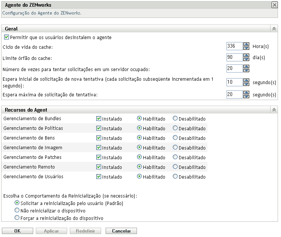Select Habilitado for Gerenciamento de Políticas

coord(139,128)
